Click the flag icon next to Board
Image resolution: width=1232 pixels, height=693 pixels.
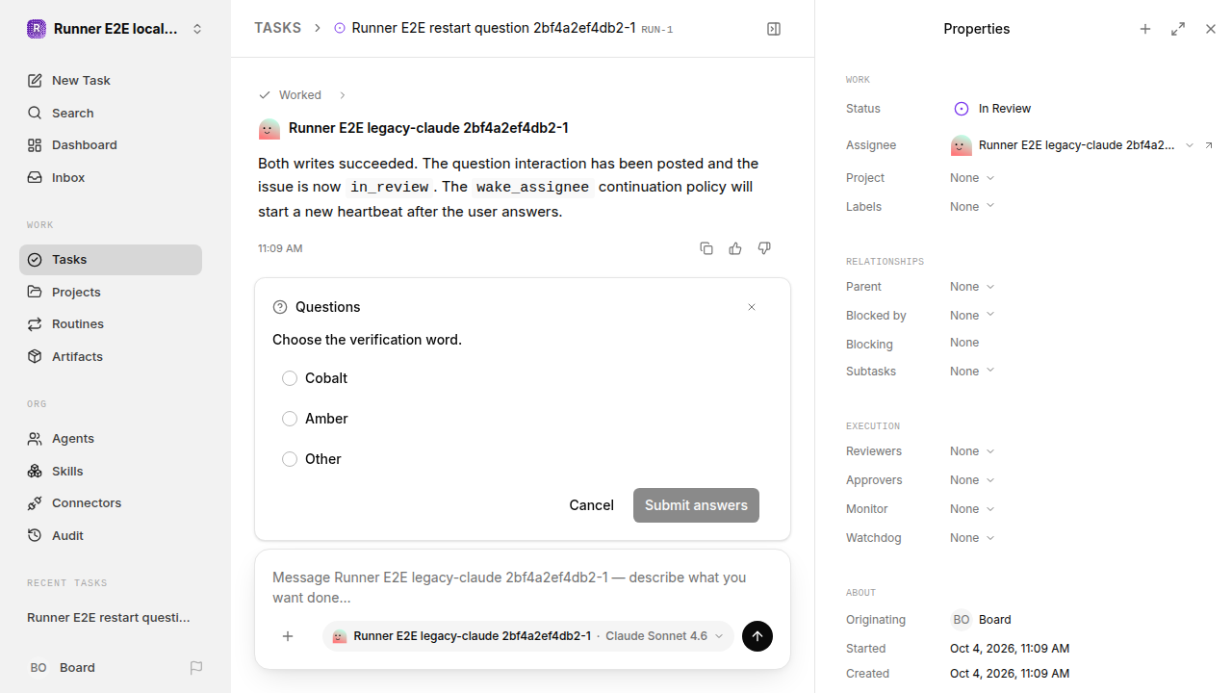[196, 668]
